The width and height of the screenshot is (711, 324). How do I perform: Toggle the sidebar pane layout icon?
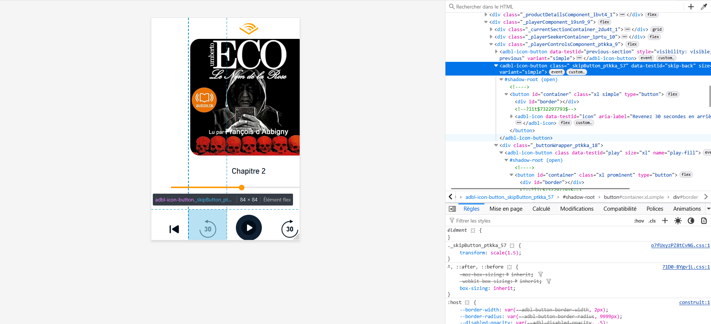452,209
